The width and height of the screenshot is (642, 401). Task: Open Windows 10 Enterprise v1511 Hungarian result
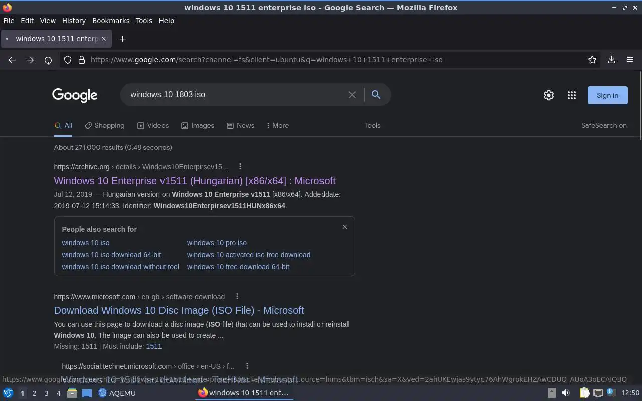tap(195, 181)
